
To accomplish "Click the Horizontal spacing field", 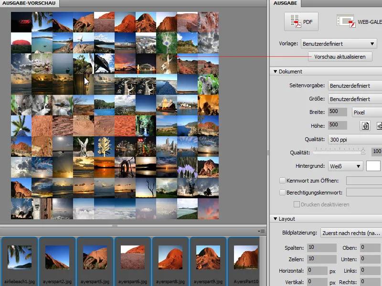I will click(317, 270).
